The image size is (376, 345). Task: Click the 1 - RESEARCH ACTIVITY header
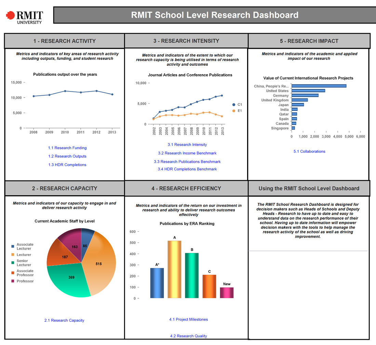pos(65,41)
